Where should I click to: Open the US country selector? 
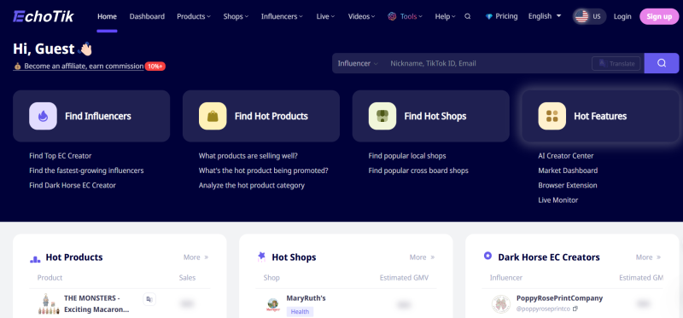589,16
